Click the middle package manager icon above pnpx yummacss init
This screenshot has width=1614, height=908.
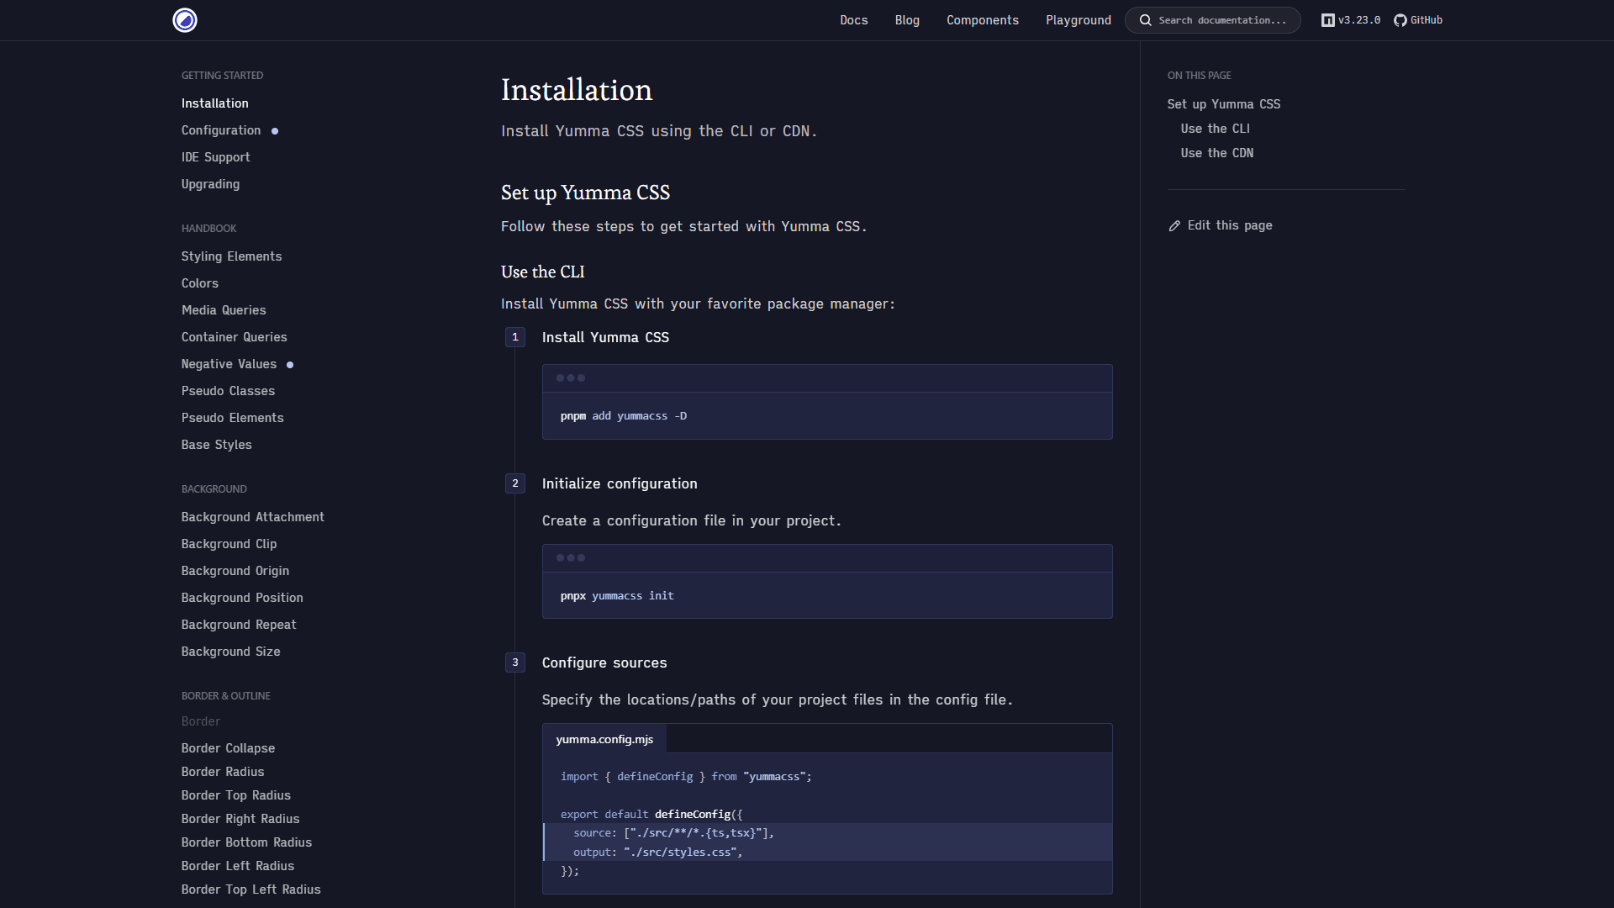click(571, 557)
